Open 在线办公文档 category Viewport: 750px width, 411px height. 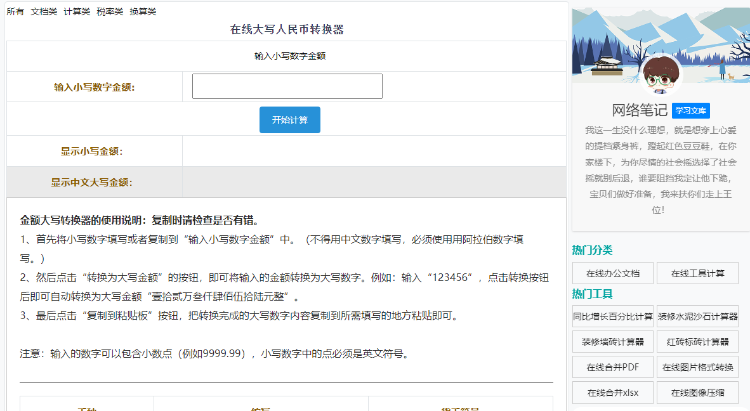pyautogui.click(x=613, y=273)
